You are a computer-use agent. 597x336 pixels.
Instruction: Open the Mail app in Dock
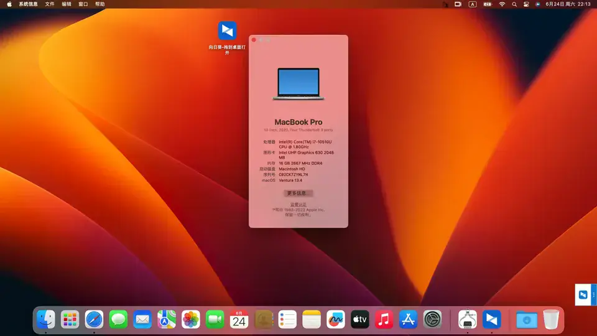[x=142, y=319]
